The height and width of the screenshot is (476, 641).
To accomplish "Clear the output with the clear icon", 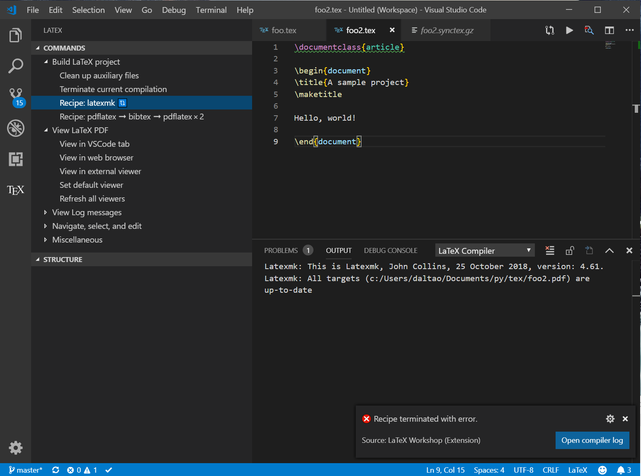I will [x=550, y=250].
